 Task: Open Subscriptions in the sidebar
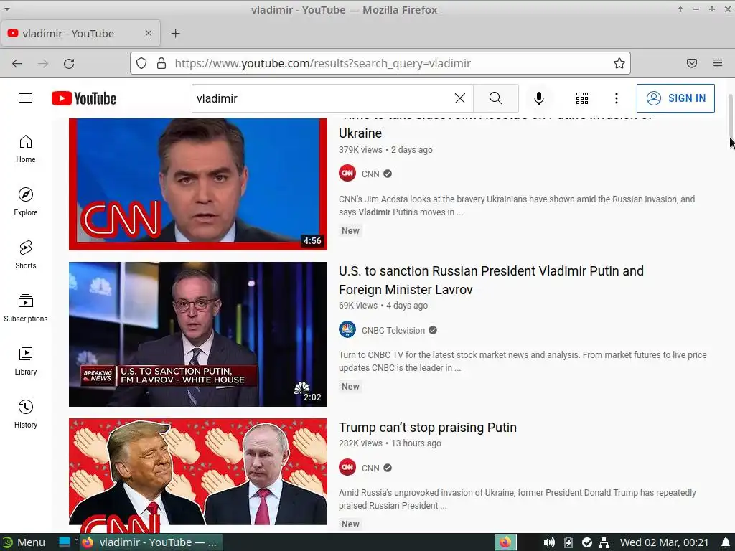click(26, 308)
